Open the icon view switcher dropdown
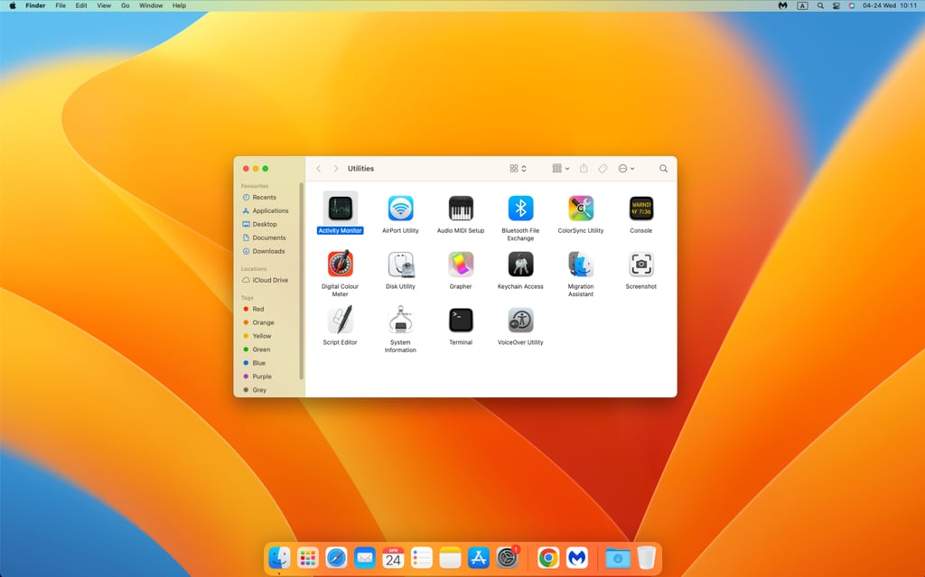This screenshot has width=925, height=577. (518, 168)
